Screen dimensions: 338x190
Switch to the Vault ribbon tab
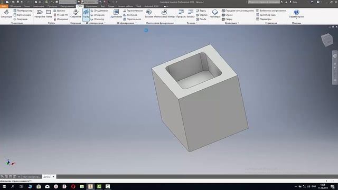(138, 6)
